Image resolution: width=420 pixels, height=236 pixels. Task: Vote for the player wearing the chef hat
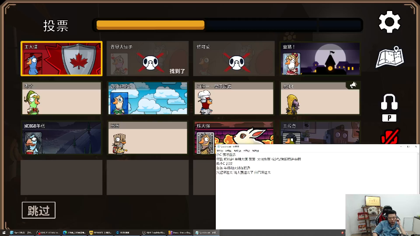click(x=234, y=98)
